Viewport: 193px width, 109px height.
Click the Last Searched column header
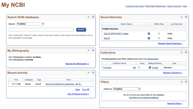176,24
